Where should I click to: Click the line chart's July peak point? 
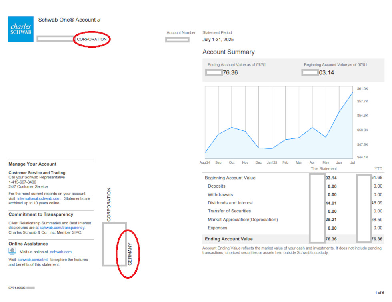point(352,93)
